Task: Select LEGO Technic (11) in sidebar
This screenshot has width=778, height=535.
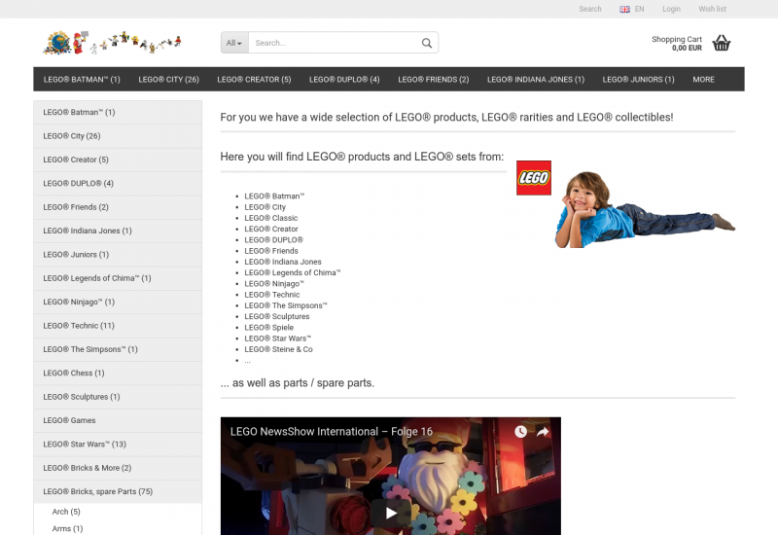Action: 79,326
